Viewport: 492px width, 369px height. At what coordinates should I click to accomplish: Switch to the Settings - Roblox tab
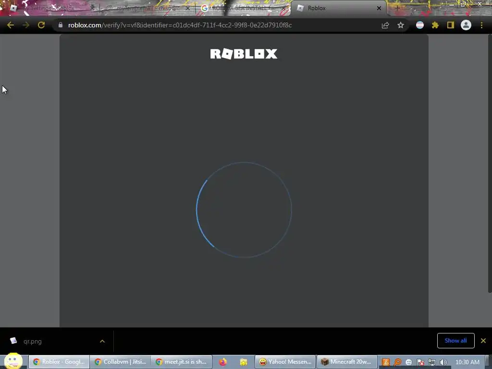coord(50,8)
